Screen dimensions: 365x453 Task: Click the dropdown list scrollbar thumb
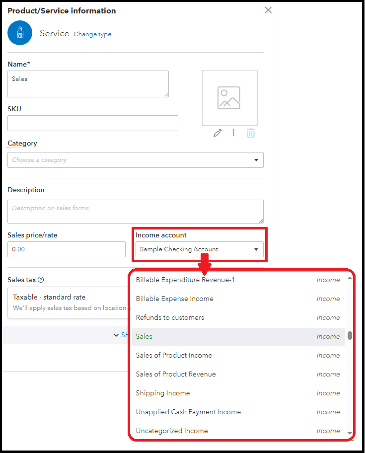(350, 335)
